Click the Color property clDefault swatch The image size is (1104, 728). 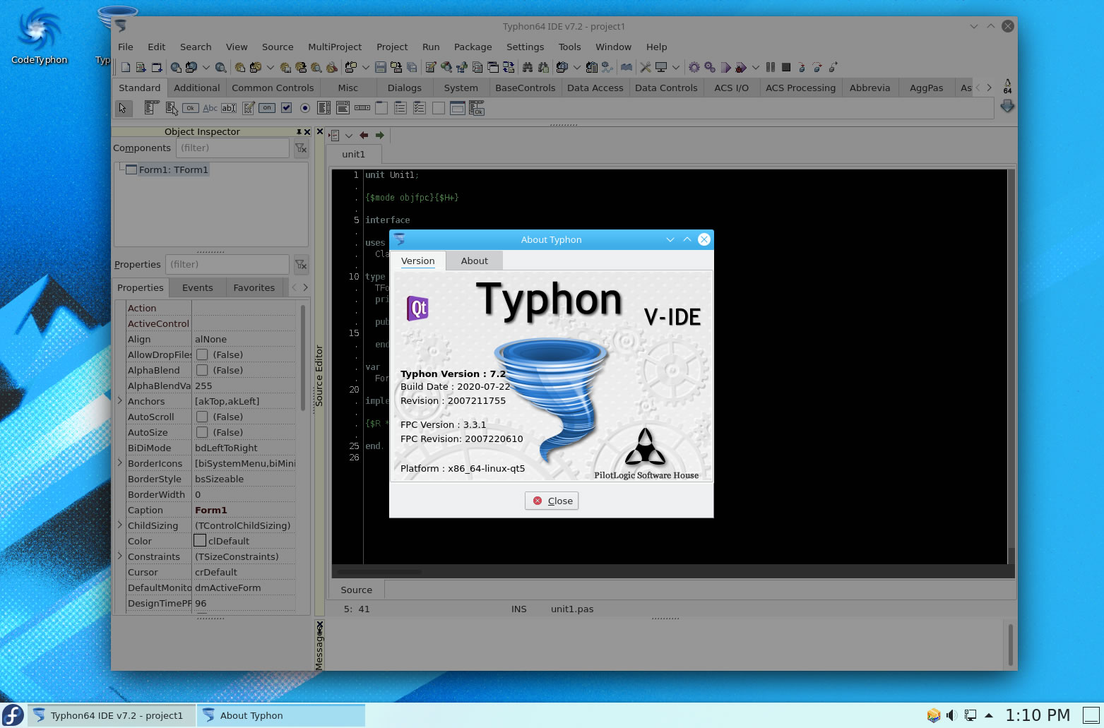[200, 541]
